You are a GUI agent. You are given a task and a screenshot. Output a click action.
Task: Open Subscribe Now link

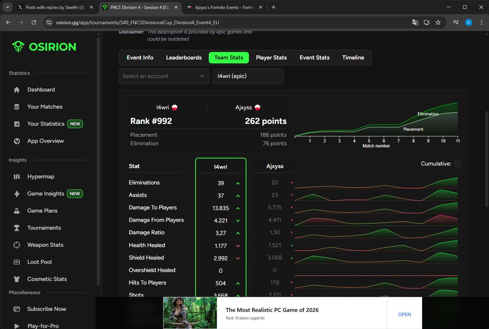click(47, 309)
